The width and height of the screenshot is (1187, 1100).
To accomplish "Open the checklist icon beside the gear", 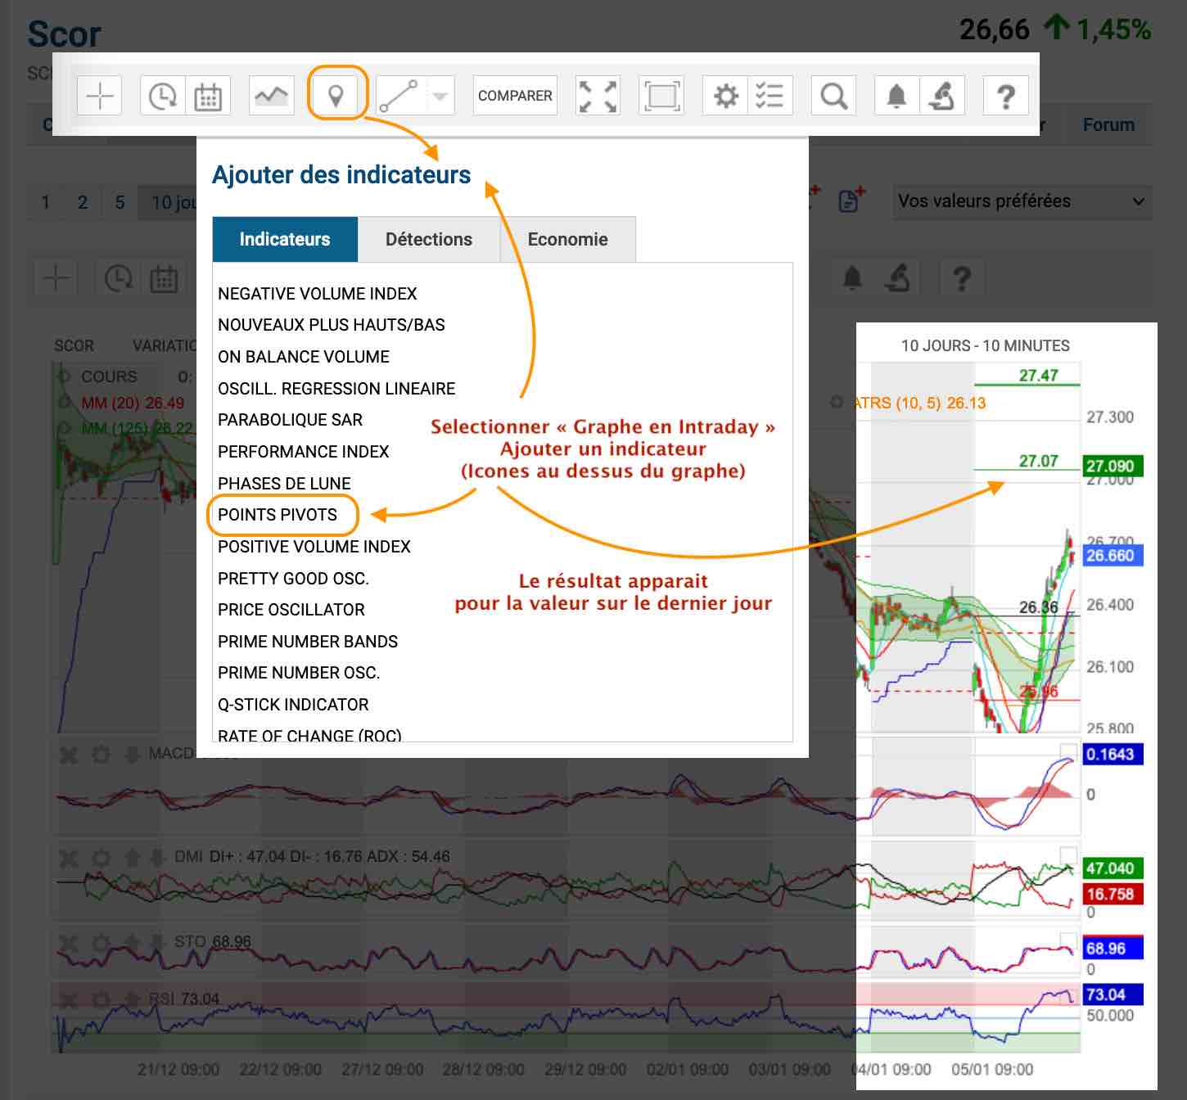I will pos(770,96).
